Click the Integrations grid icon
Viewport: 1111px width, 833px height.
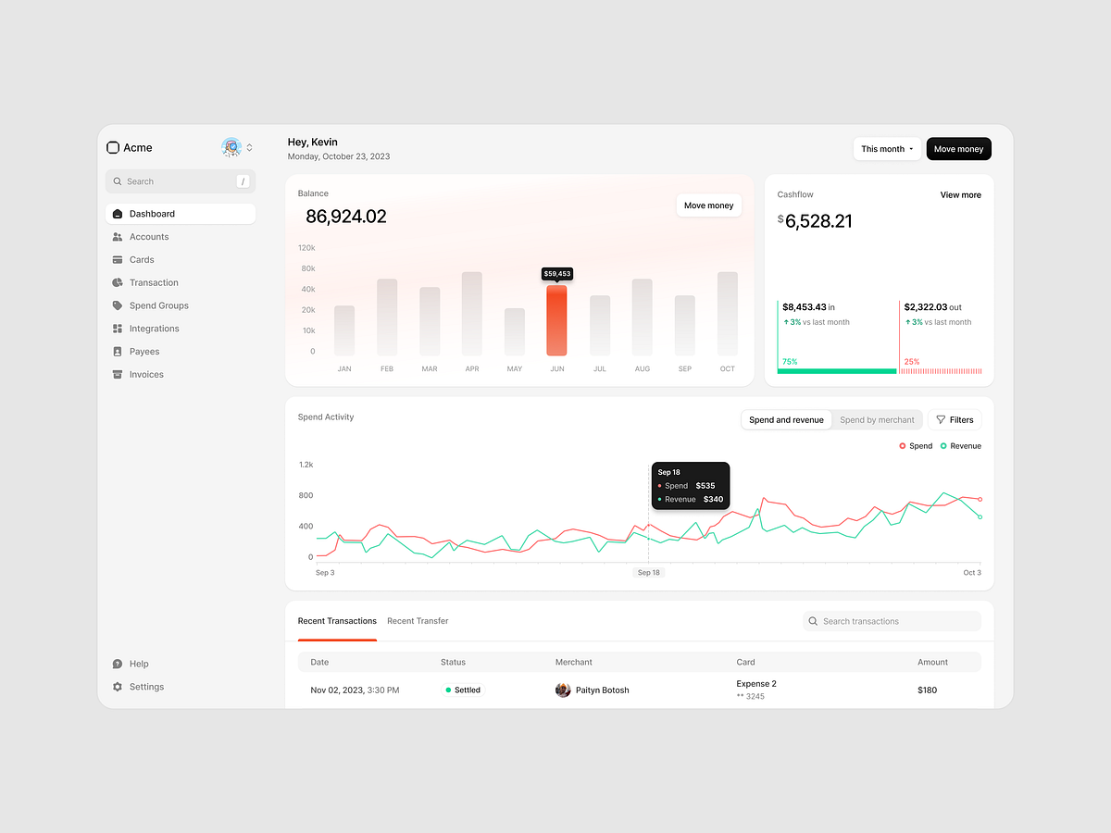click(119, 329)
